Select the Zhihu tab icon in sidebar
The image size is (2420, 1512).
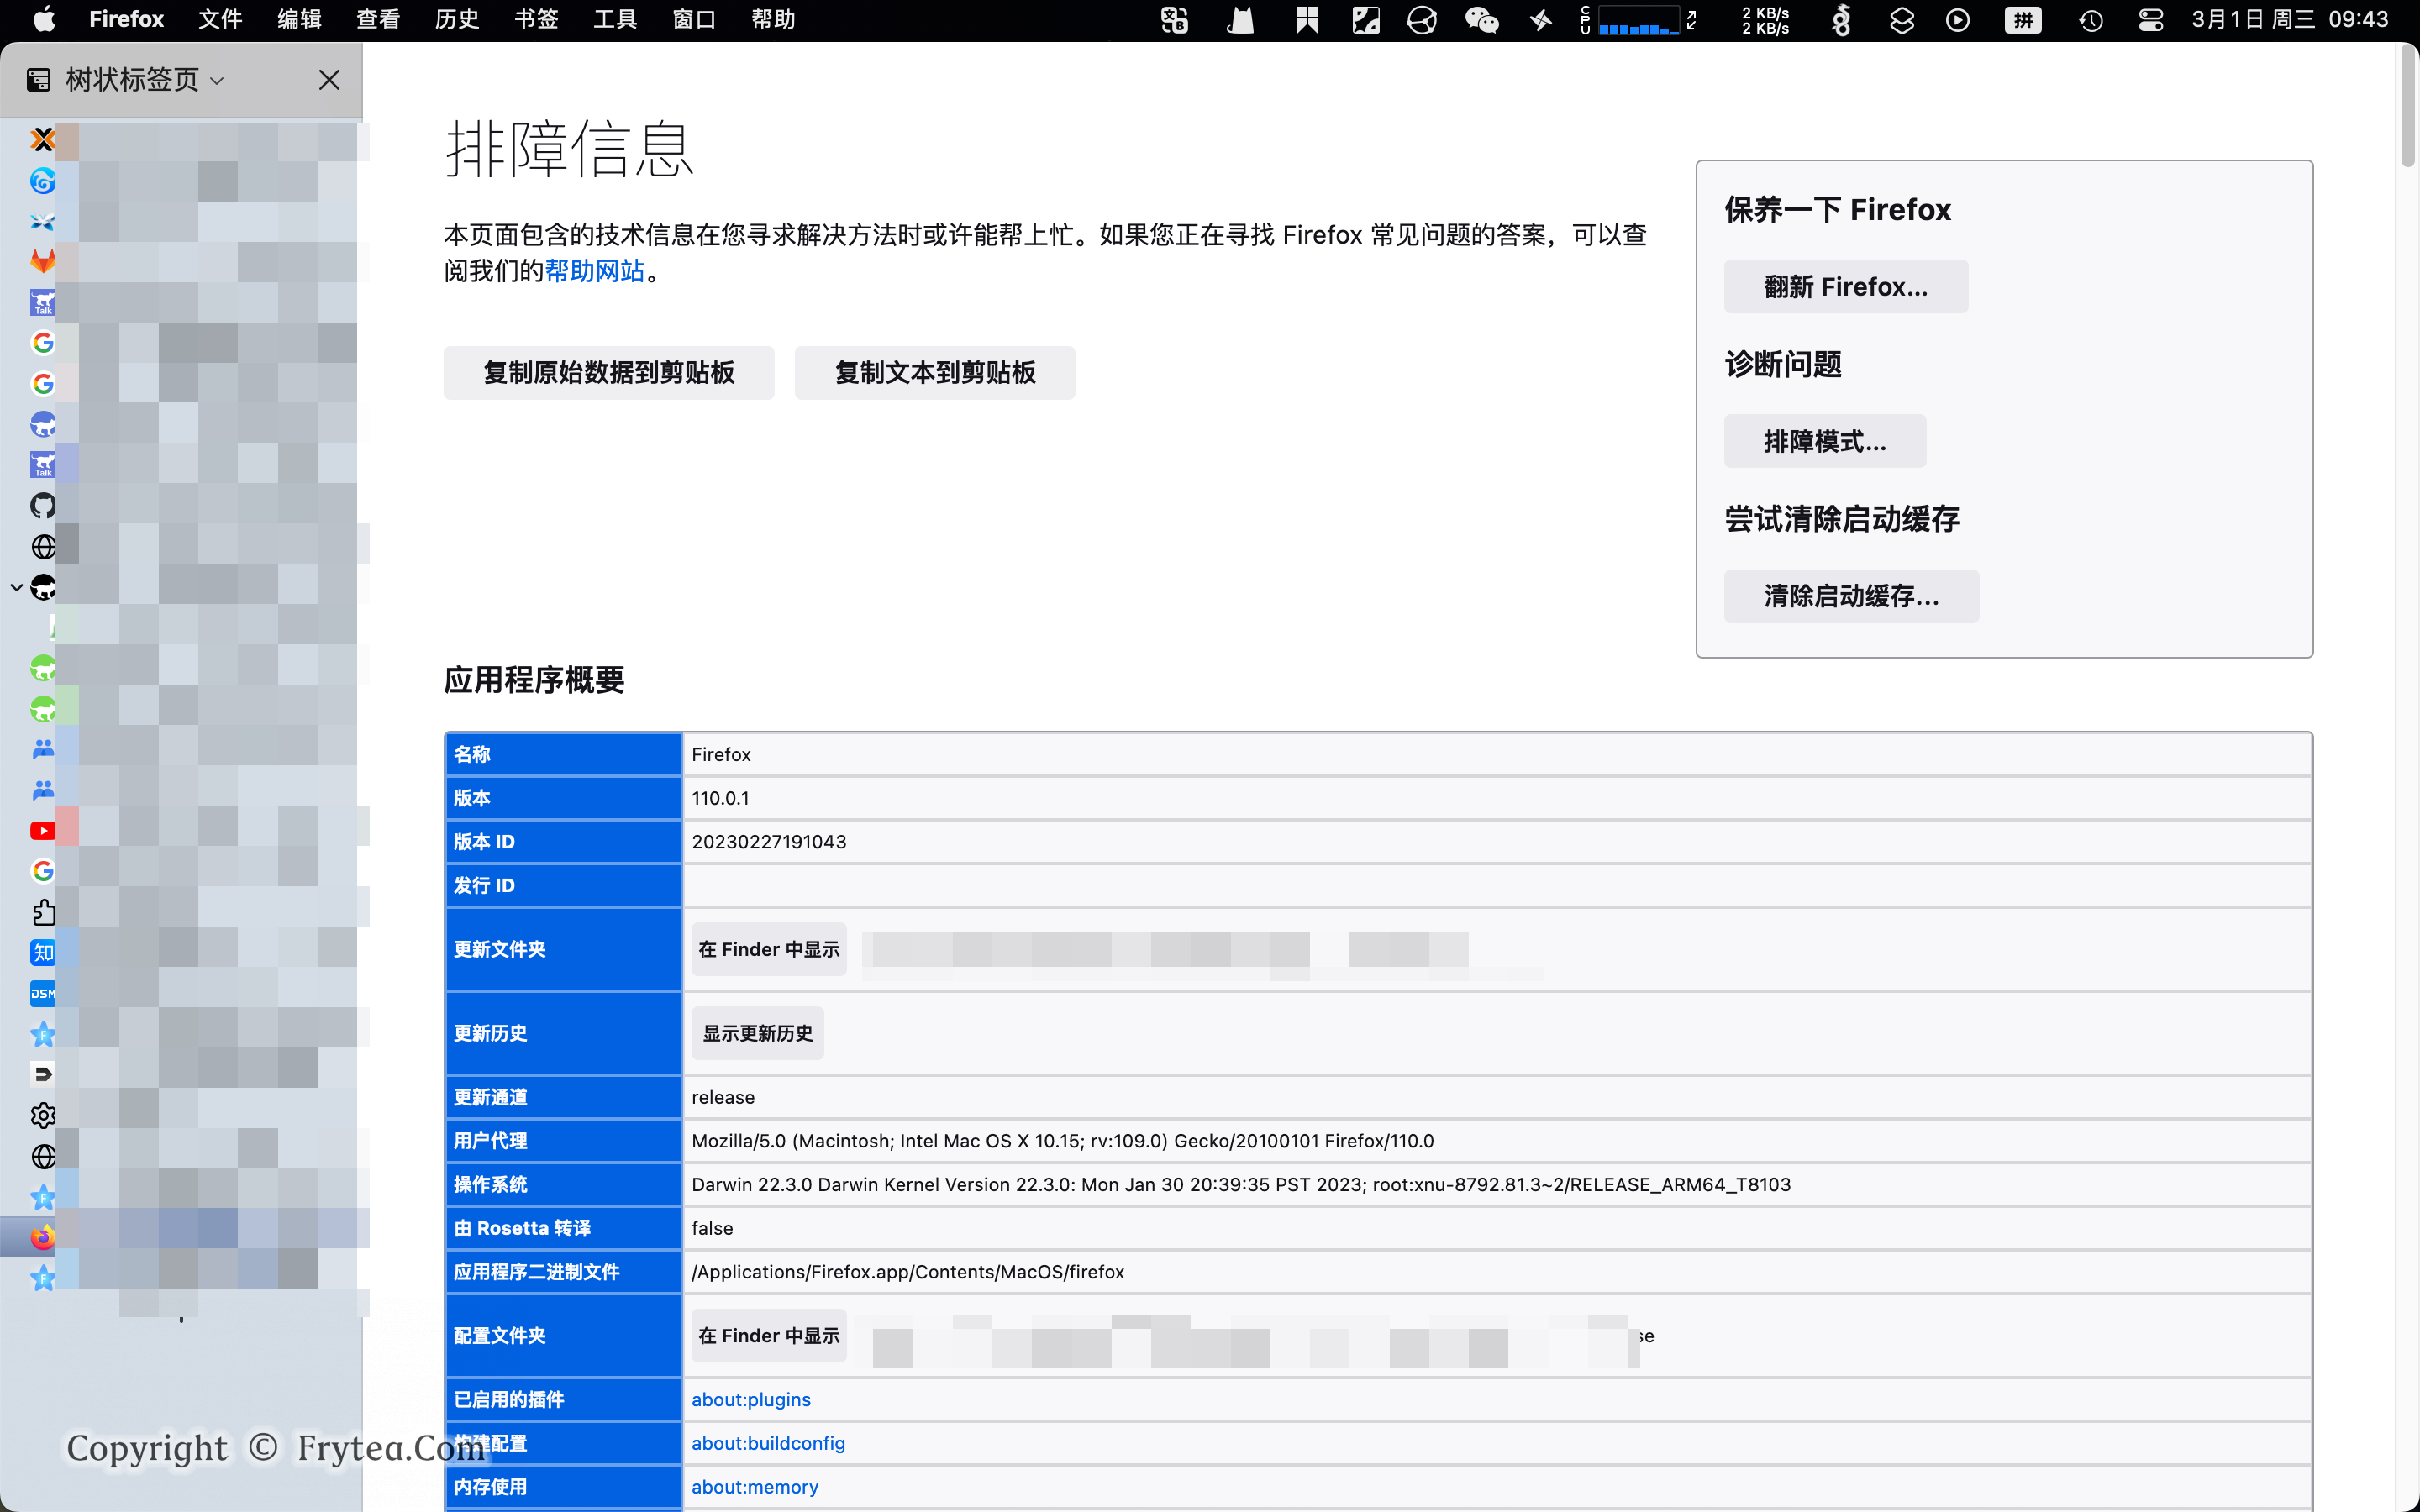pyautogui.click(x=43, y=952)
